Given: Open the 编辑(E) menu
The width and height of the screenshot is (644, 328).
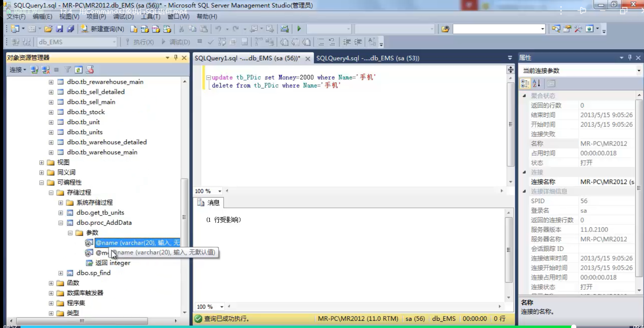Looking at the screenshot, I should [42, 16].
